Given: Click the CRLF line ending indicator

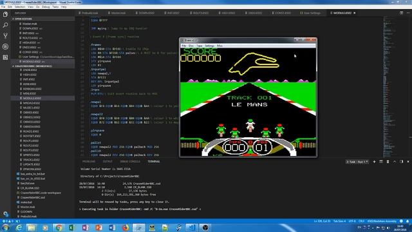Looking at the screenshot, I should coord(361,221).
